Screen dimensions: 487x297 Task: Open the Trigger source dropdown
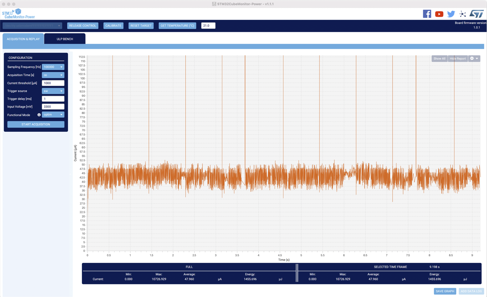tap(53, 91)
